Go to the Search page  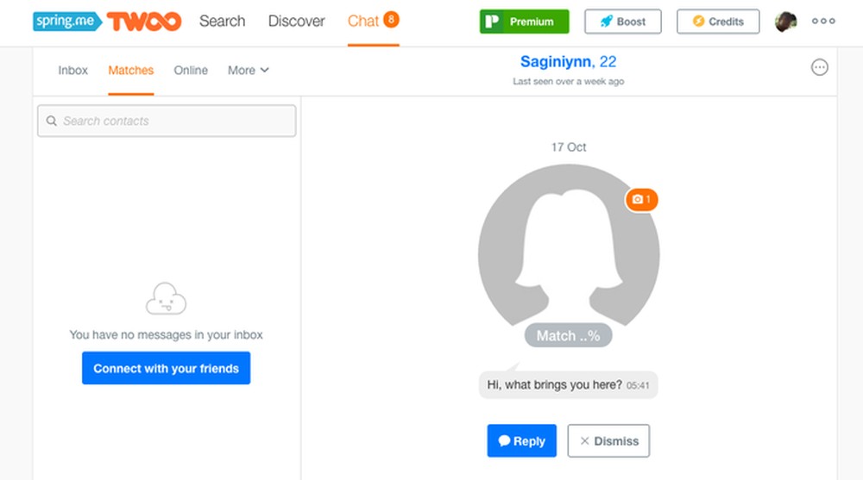(222, 21)
